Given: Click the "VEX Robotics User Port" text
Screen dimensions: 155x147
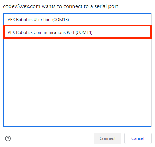Looking at the screenshot, I should click(x=29, y=20).
